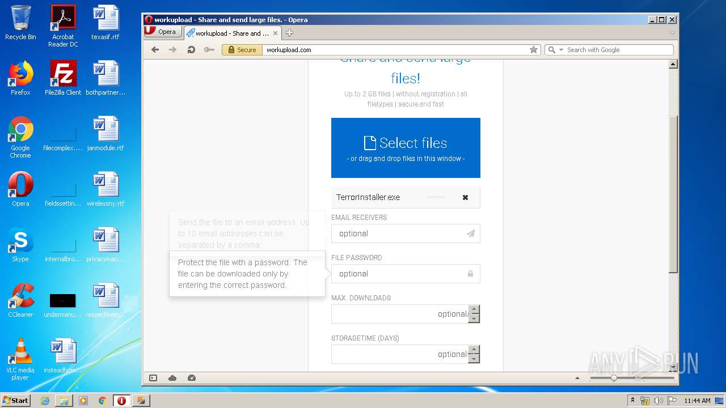Close the workupload tab
The image size is (726, 408).
click(275, 33)
